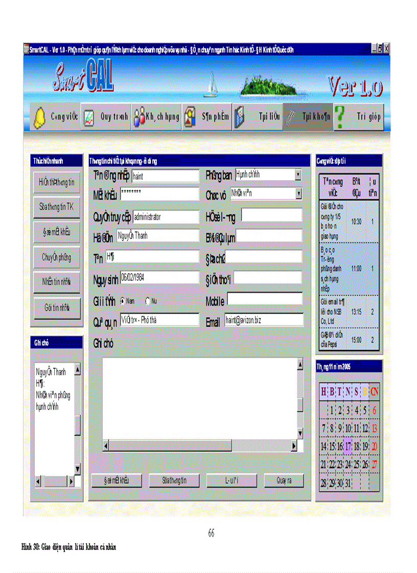Image resolution: width=417 pixels, height=573 pixels.
Task: Click the Lưu lại button
Action: (x=231, y=480)
